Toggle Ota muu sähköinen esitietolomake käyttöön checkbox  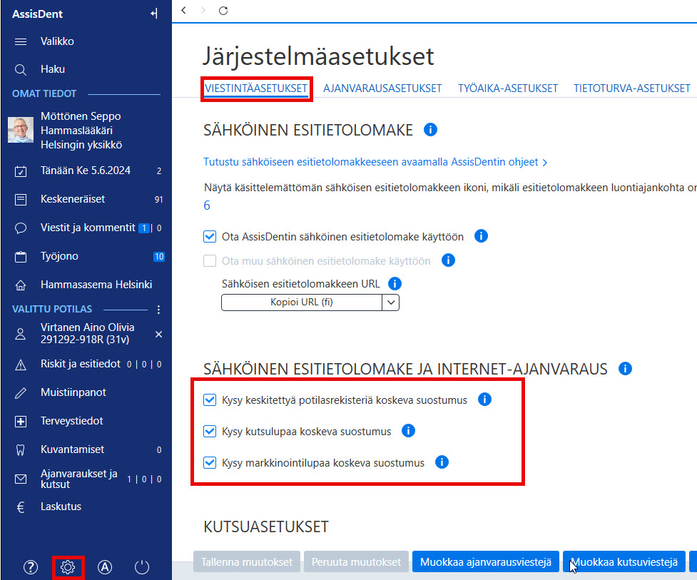pos(210,260)
